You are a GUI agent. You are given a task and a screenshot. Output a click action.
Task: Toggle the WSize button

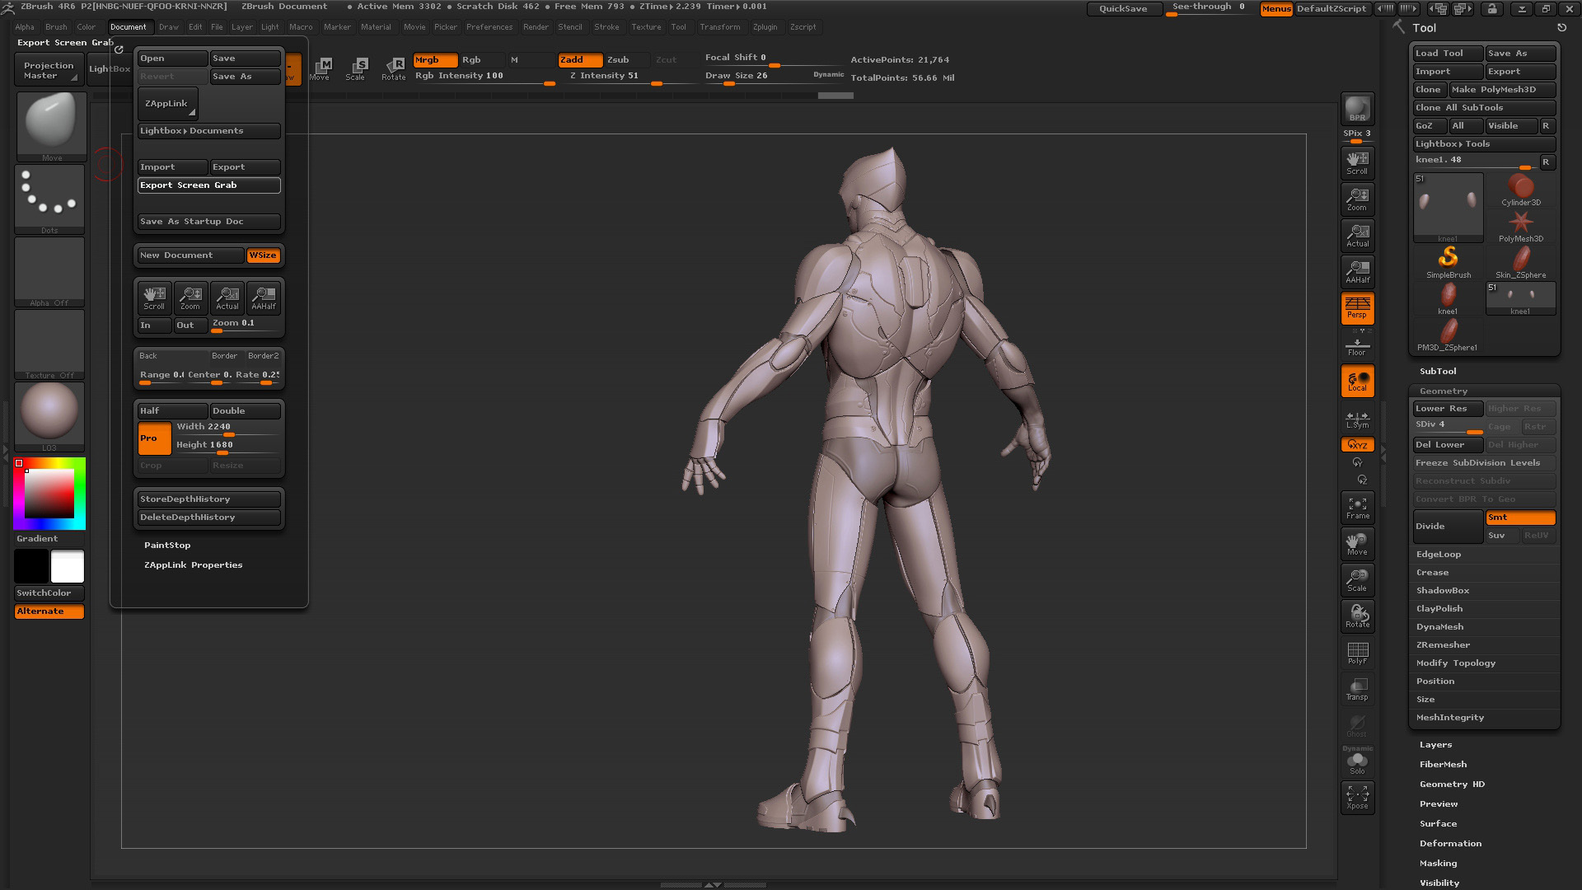263,255
